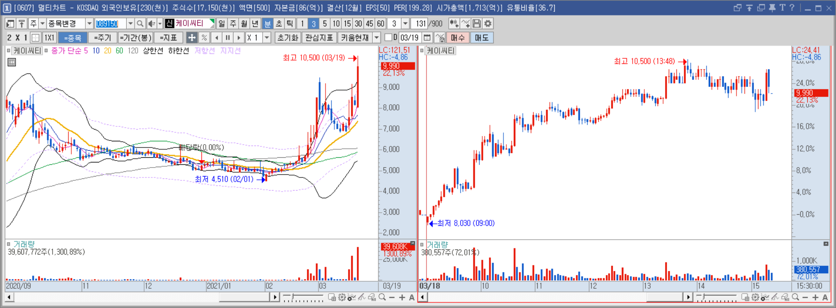
Task: Toggle the 분 (minute) period button
Action: pyautogui.click(x=267, y=23)
